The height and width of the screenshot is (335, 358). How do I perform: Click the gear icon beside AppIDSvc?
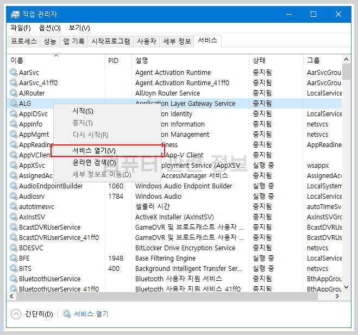[14, 114]
